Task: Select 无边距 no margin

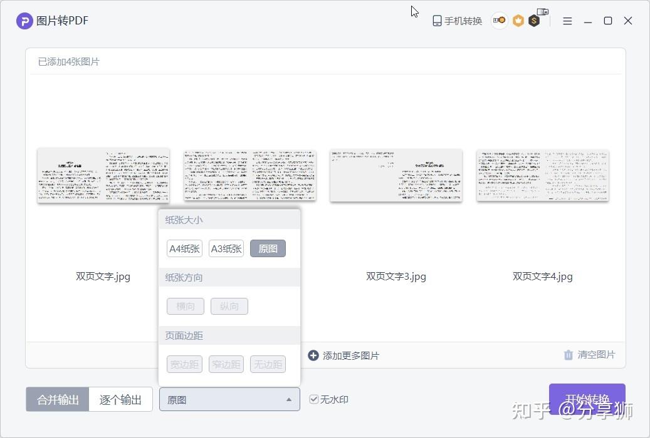Action: pyautogui.click(x=268, y=364)
